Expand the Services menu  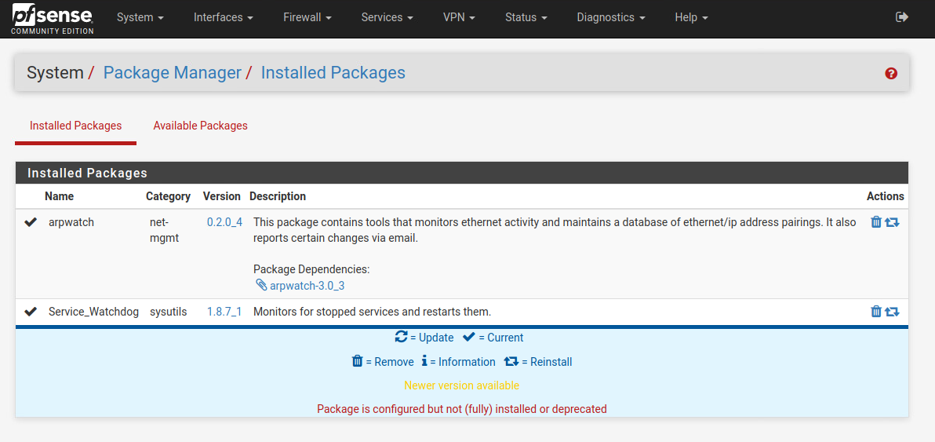coord(387,17)
